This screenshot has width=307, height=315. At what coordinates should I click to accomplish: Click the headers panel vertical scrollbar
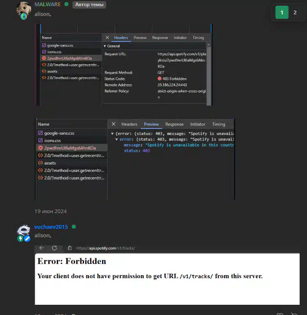point(209,74)
